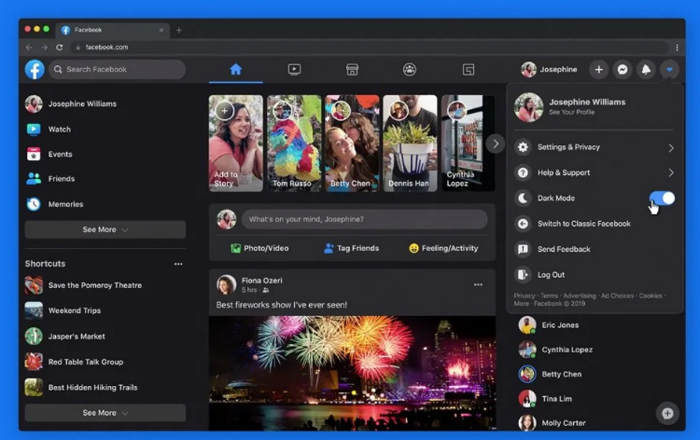Open the Messenger icon in top bar
This screenshot has width=700, height=440.
coord(623,69)
